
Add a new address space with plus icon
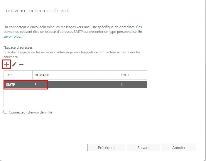point(6,64)
